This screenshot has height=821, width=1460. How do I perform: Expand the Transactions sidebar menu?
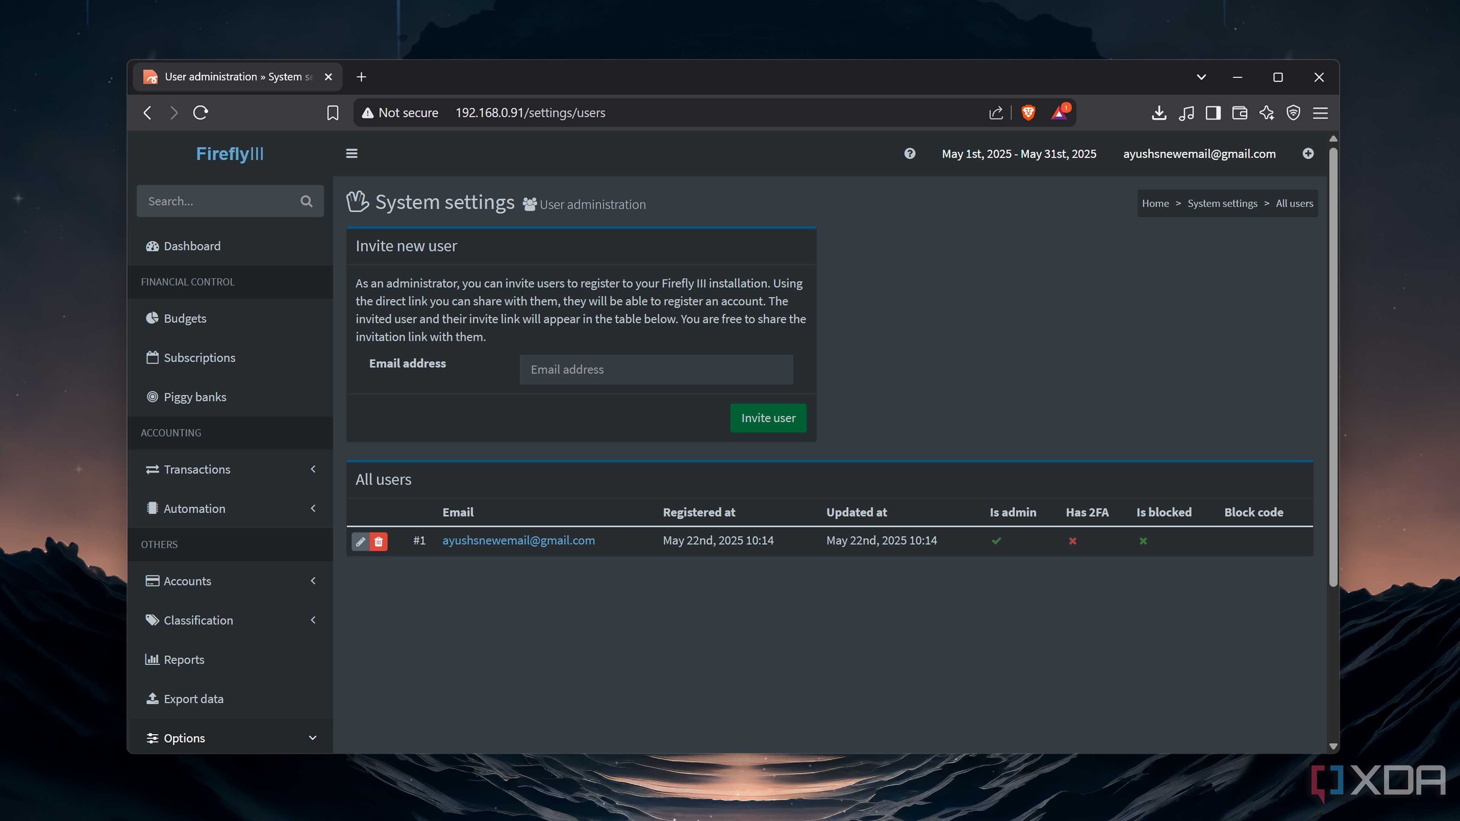[x=230, y=470]
